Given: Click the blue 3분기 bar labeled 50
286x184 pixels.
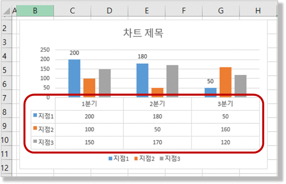Looking at the screenshot, I should [x=210, y=92].
